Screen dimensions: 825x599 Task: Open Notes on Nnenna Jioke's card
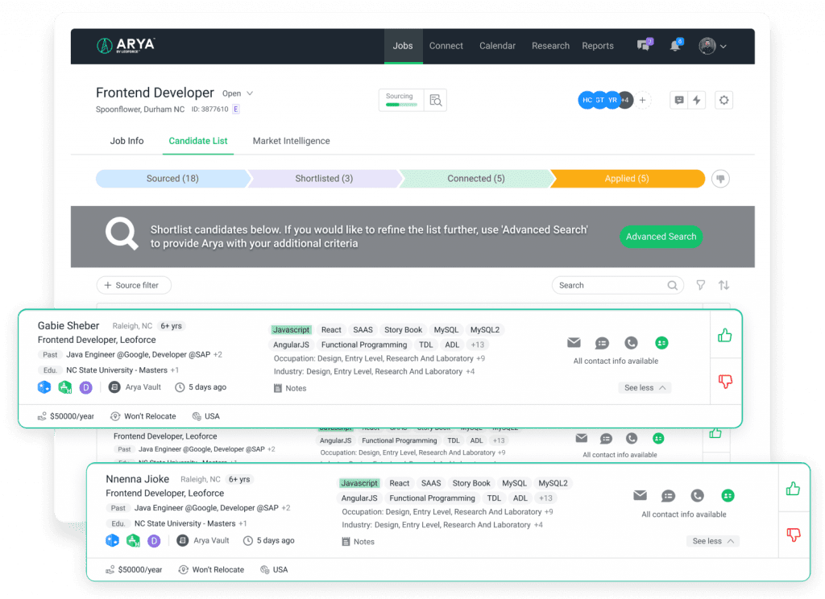[359, 542]
